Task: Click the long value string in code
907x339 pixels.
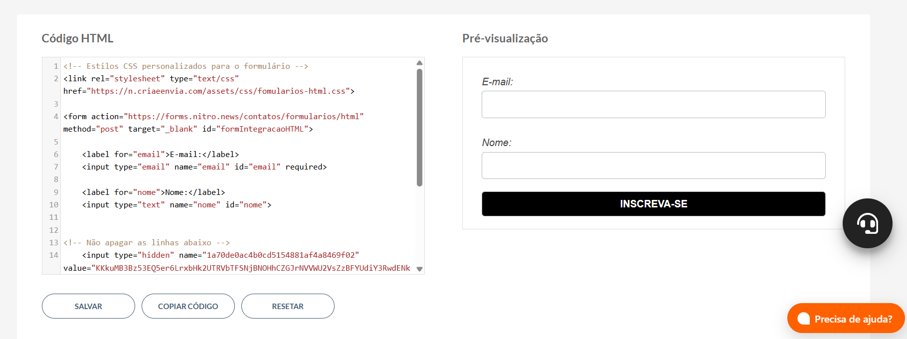Action: [253, 268]
